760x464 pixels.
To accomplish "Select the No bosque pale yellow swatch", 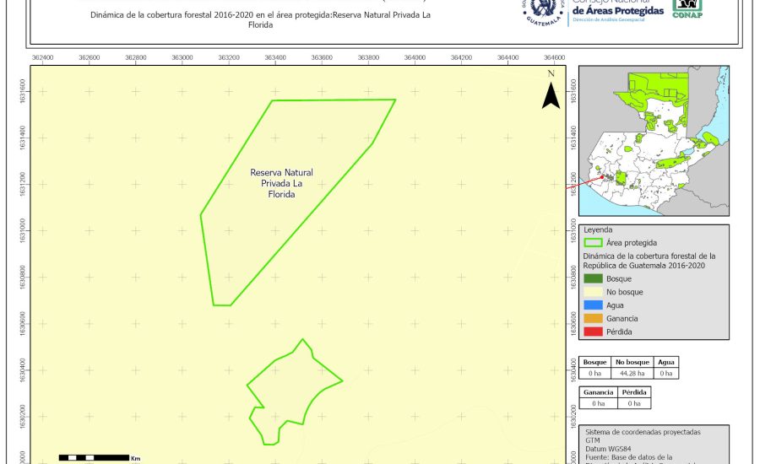I will click(594, 292).
